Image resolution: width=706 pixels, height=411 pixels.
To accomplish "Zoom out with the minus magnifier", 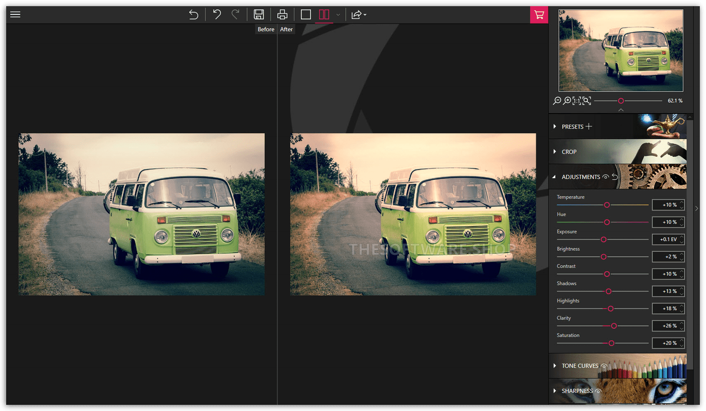I will 557,101.
